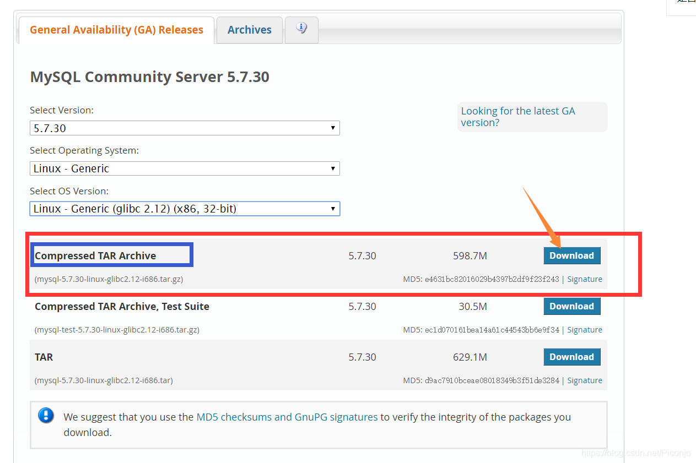Open the Select Operating System dropdown
The height and width of the screenshot is (463, 696).
coord(185,168)
